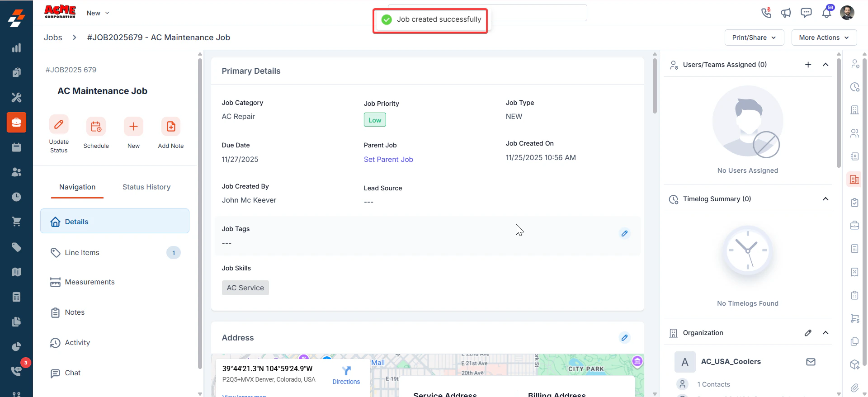This screenshot has width=868, height=397.
Task: Open Activity in navigation list
Action: pos(115,343)
